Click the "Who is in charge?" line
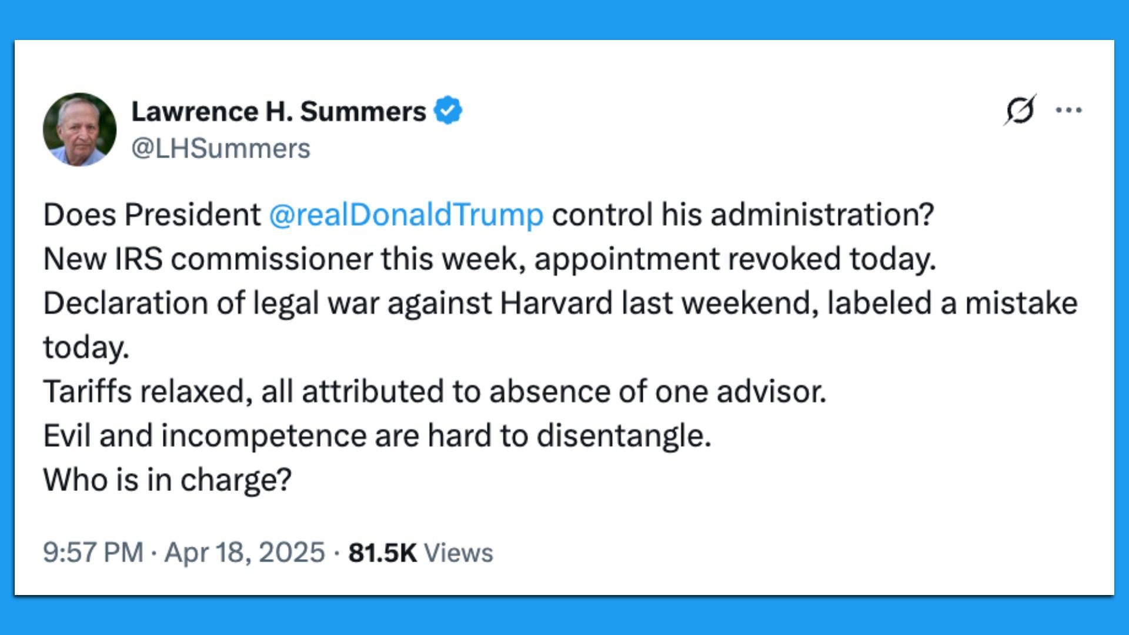 point(167,480)
